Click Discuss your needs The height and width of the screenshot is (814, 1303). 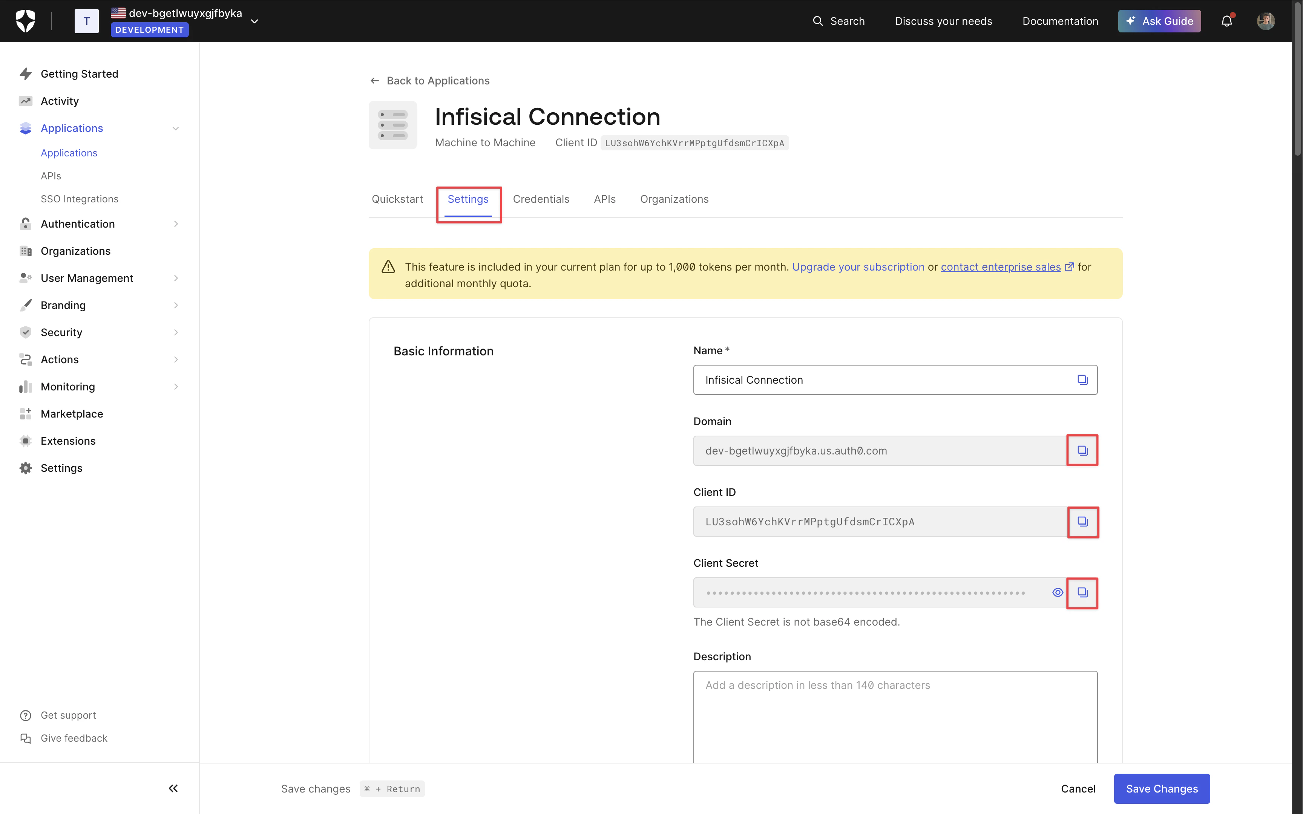point(943,21)
